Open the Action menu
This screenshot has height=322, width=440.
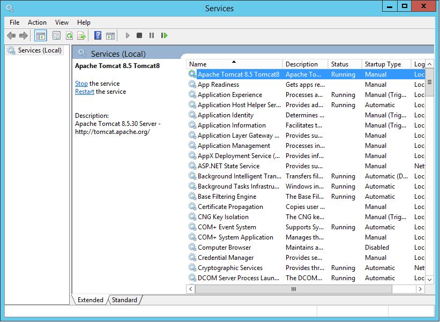coord(37,23)
